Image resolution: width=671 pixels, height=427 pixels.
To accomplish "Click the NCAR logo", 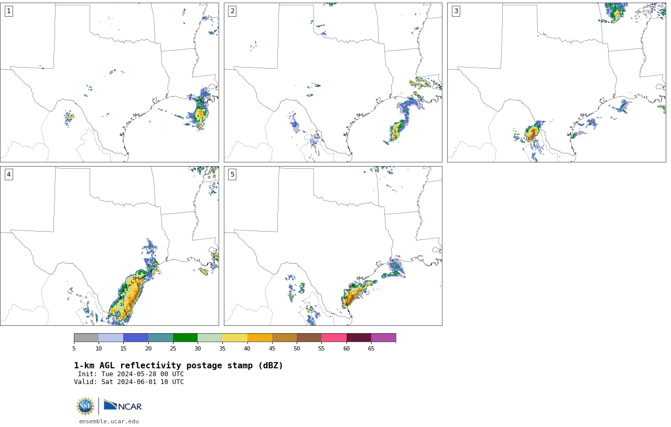I will tap(123, 406).
